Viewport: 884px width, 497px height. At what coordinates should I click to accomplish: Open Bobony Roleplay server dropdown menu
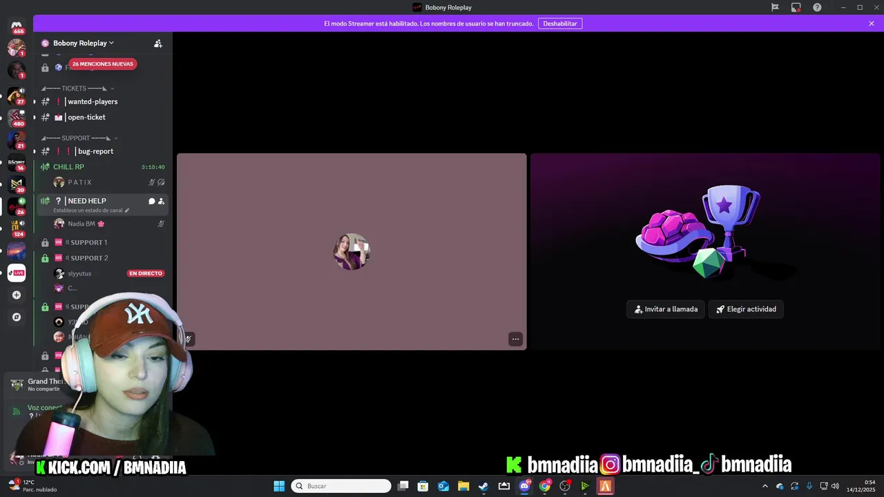coord(83,43)
